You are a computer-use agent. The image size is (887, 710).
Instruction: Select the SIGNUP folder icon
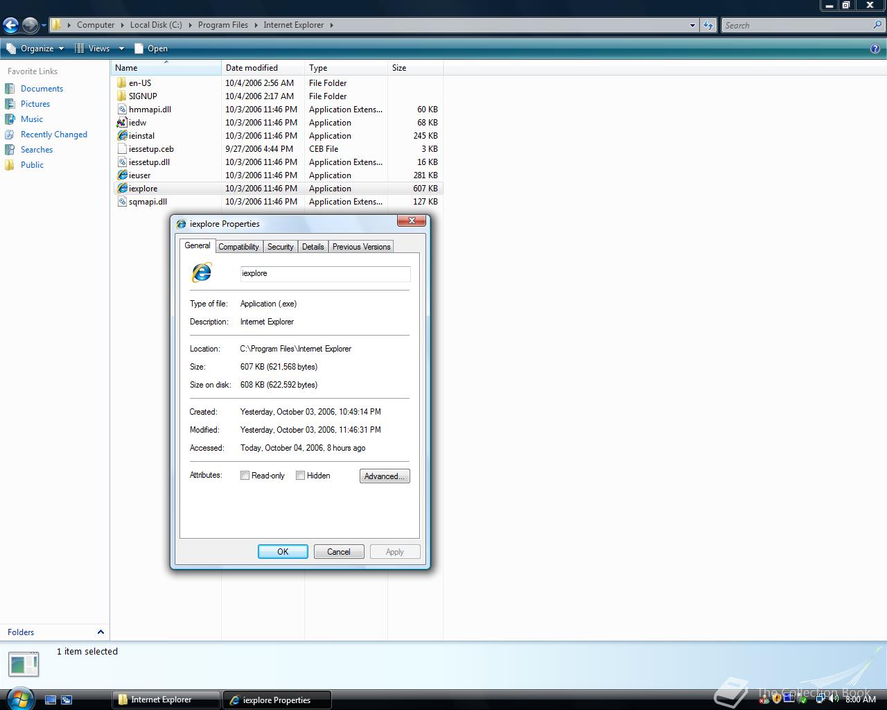(x=122, y=96)
